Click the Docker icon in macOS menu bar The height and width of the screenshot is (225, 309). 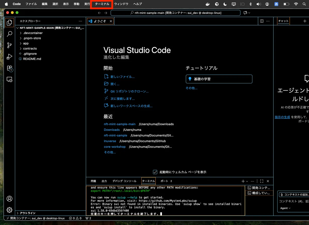tap(208, 4)
